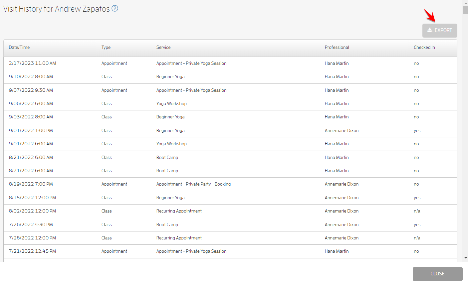Select the 9/10/2022 8:00 AM date cell
This screenshot has width=468, height=285.
(x=31, y=77)
